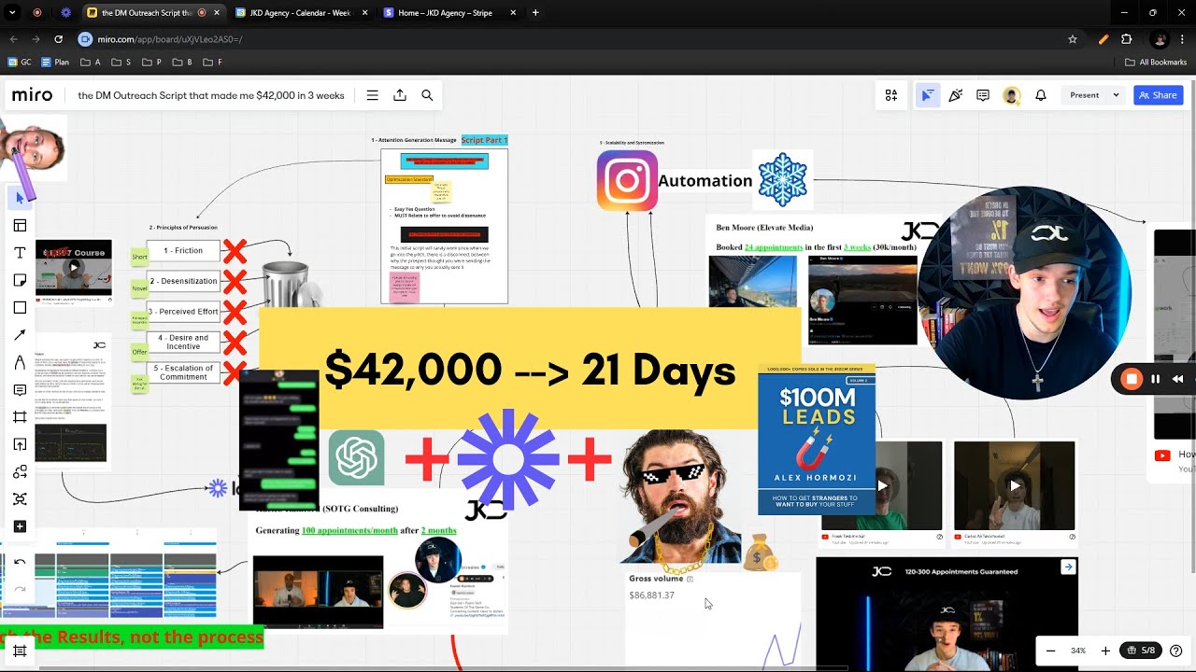Undo the last action
The height and width of the screenshot is (672, 1196).
pos(20,562)
